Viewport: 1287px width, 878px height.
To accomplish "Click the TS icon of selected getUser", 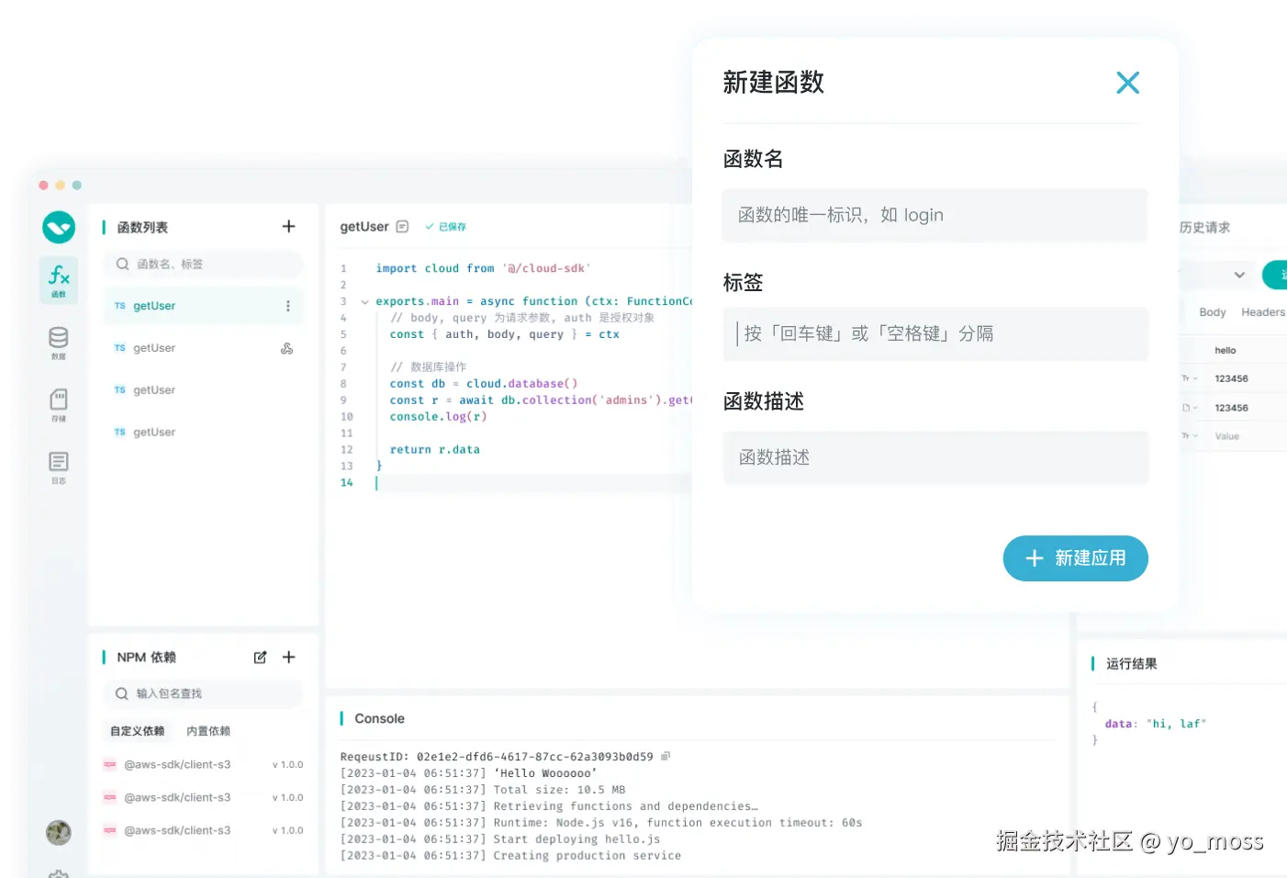I will click(x=119, y=306).
